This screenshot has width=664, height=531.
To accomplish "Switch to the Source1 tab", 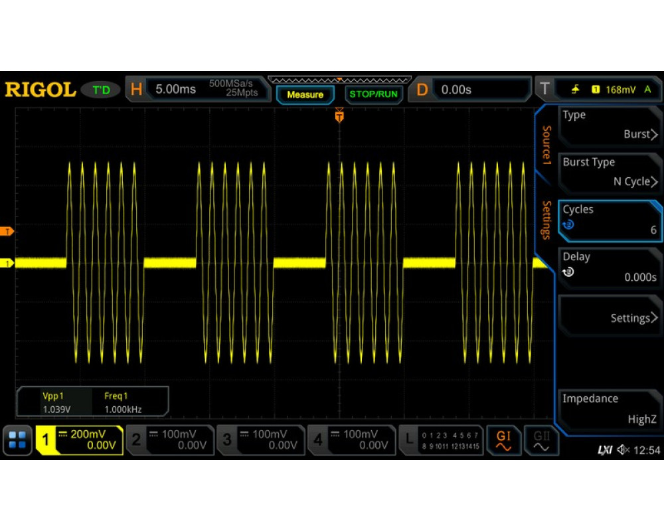I will (546, 145).
